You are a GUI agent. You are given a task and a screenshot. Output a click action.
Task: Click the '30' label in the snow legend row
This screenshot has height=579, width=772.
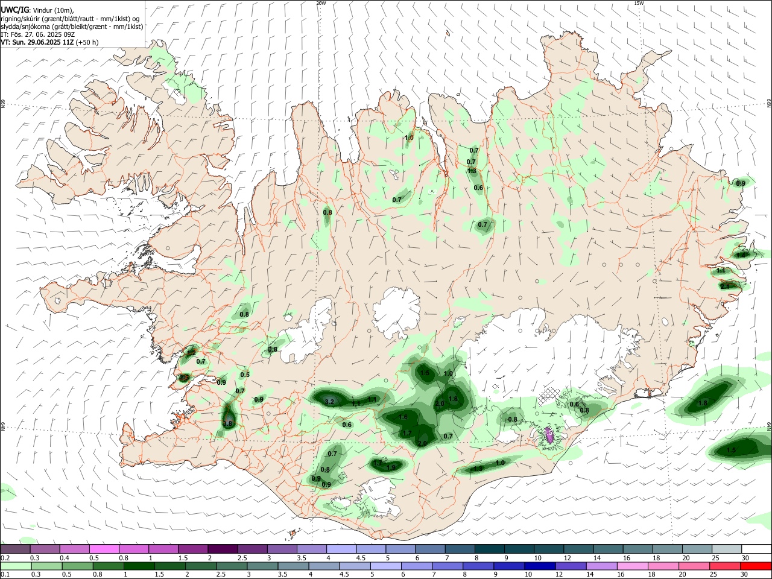[x=745, y=558]
